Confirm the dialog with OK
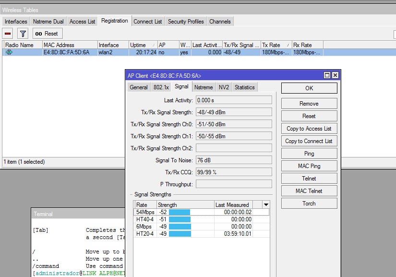This screenshot has height=277, width=396. 309,88
